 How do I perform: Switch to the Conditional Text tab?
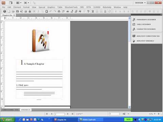(x=11, y=110)
